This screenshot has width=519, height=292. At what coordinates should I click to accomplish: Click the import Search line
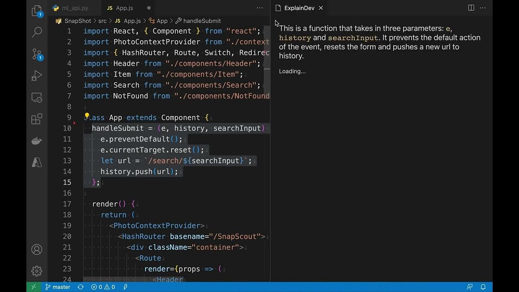pyautogui.click(x=172, y=85)
